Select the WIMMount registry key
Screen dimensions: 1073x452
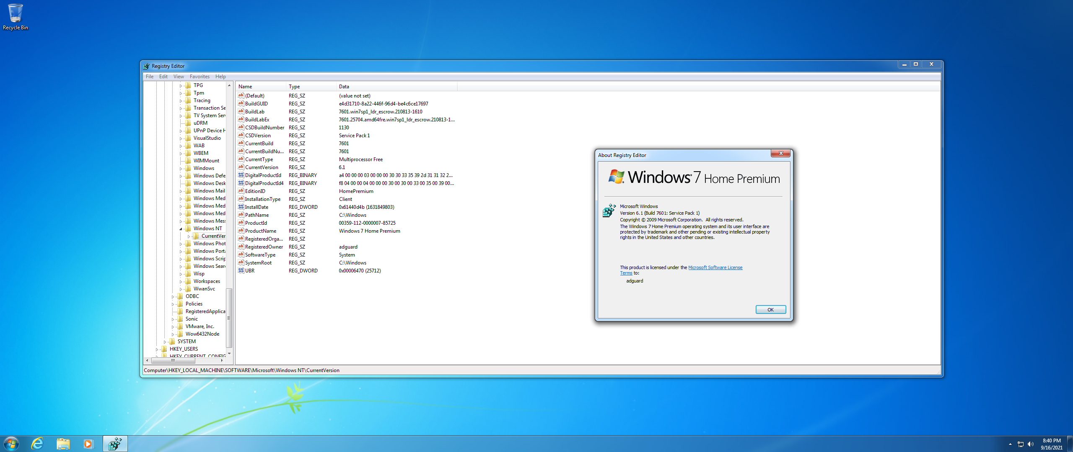point(206,161)
